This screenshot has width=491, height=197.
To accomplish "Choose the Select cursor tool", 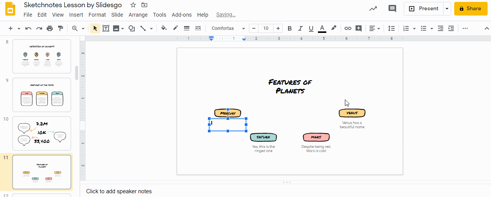I will coord(95,28).
